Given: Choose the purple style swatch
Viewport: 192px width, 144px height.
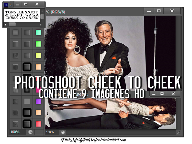Looking at the screenshot, I should [x=38, y=101].
